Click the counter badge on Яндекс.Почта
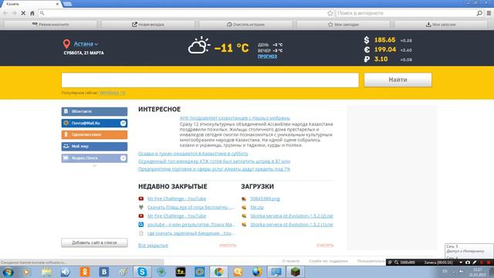Screen dimensions: 494x278 (123, 158)
